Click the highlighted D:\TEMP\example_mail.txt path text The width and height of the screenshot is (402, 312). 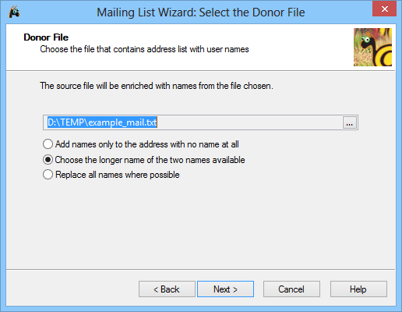click(102, 122)
